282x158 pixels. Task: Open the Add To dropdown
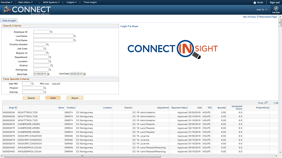(262, 10)
